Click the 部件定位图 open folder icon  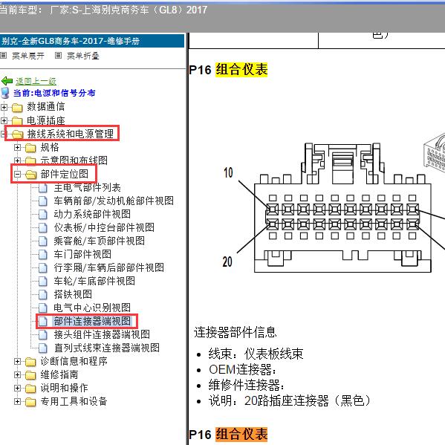tap(31, 175)
